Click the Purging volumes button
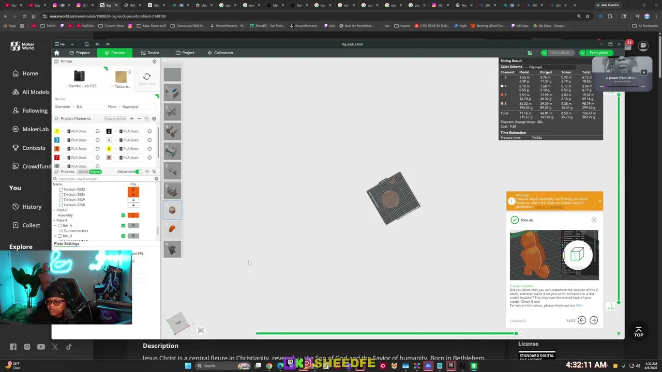662x372 pixels. point(115,119)
